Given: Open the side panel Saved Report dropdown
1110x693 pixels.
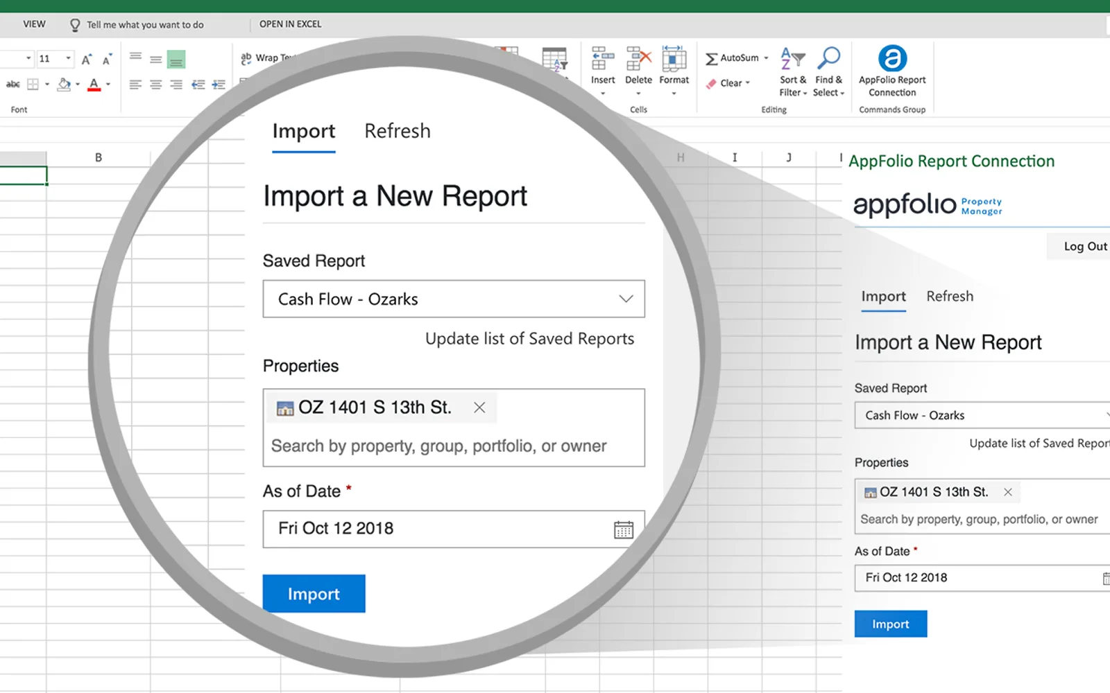Looking at the screenshot, I should (982, 415).
